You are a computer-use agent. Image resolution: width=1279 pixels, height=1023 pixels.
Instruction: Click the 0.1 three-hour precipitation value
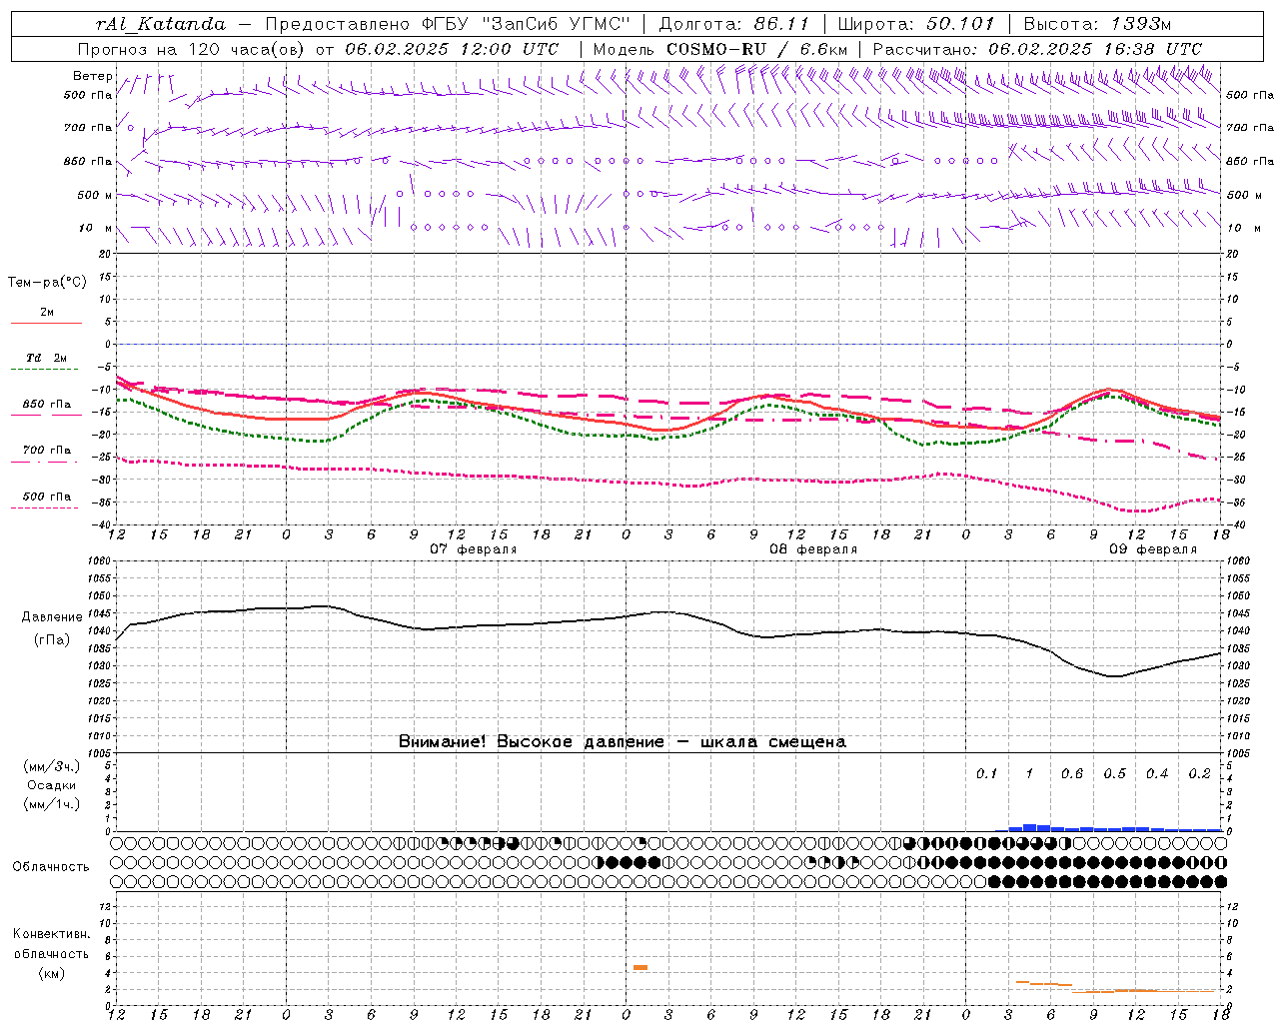pos(987,773)
